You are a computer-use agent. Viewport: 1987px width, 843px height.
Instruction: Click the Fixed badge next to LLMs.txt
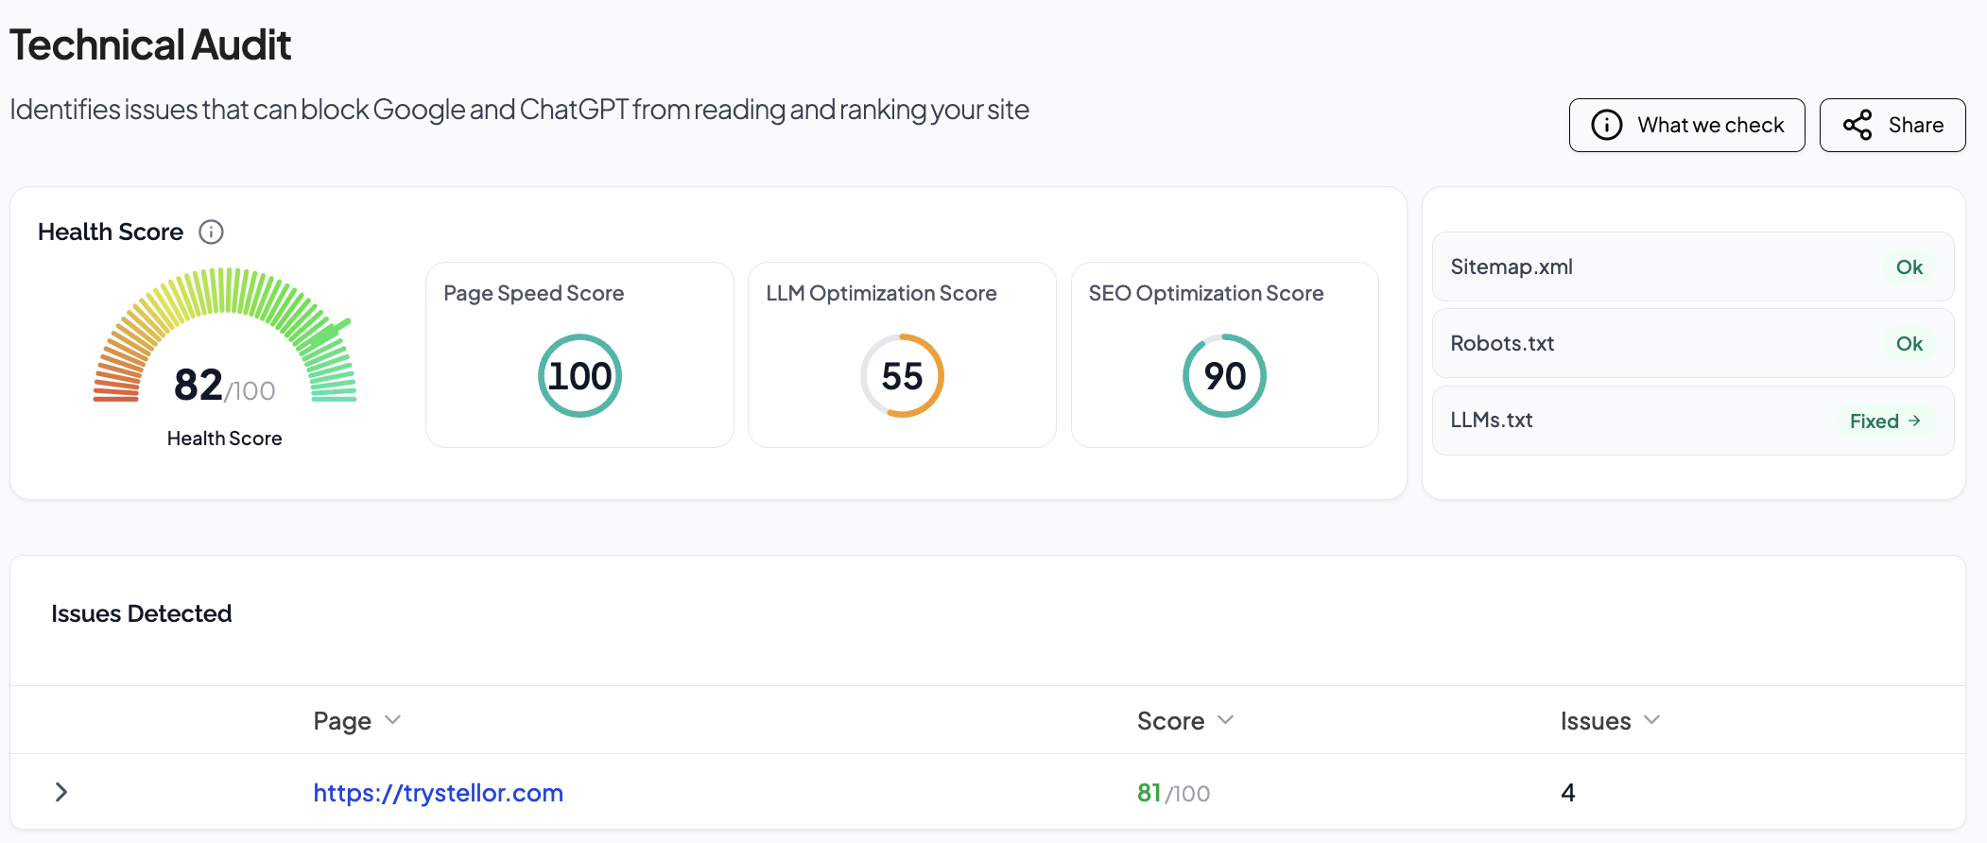coord(1885,421)
